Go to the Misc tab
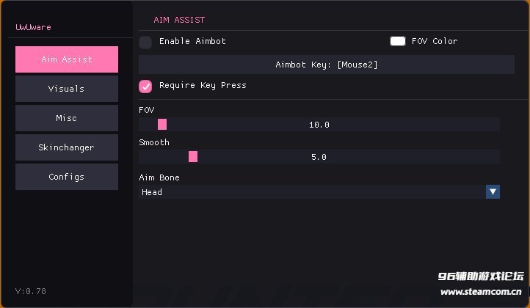 (66, 118)
